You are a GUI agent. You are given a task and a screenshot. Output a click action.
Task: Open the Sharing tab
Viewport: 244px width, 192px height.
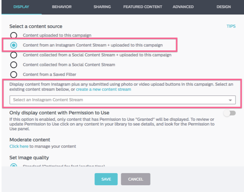(102, 7)
